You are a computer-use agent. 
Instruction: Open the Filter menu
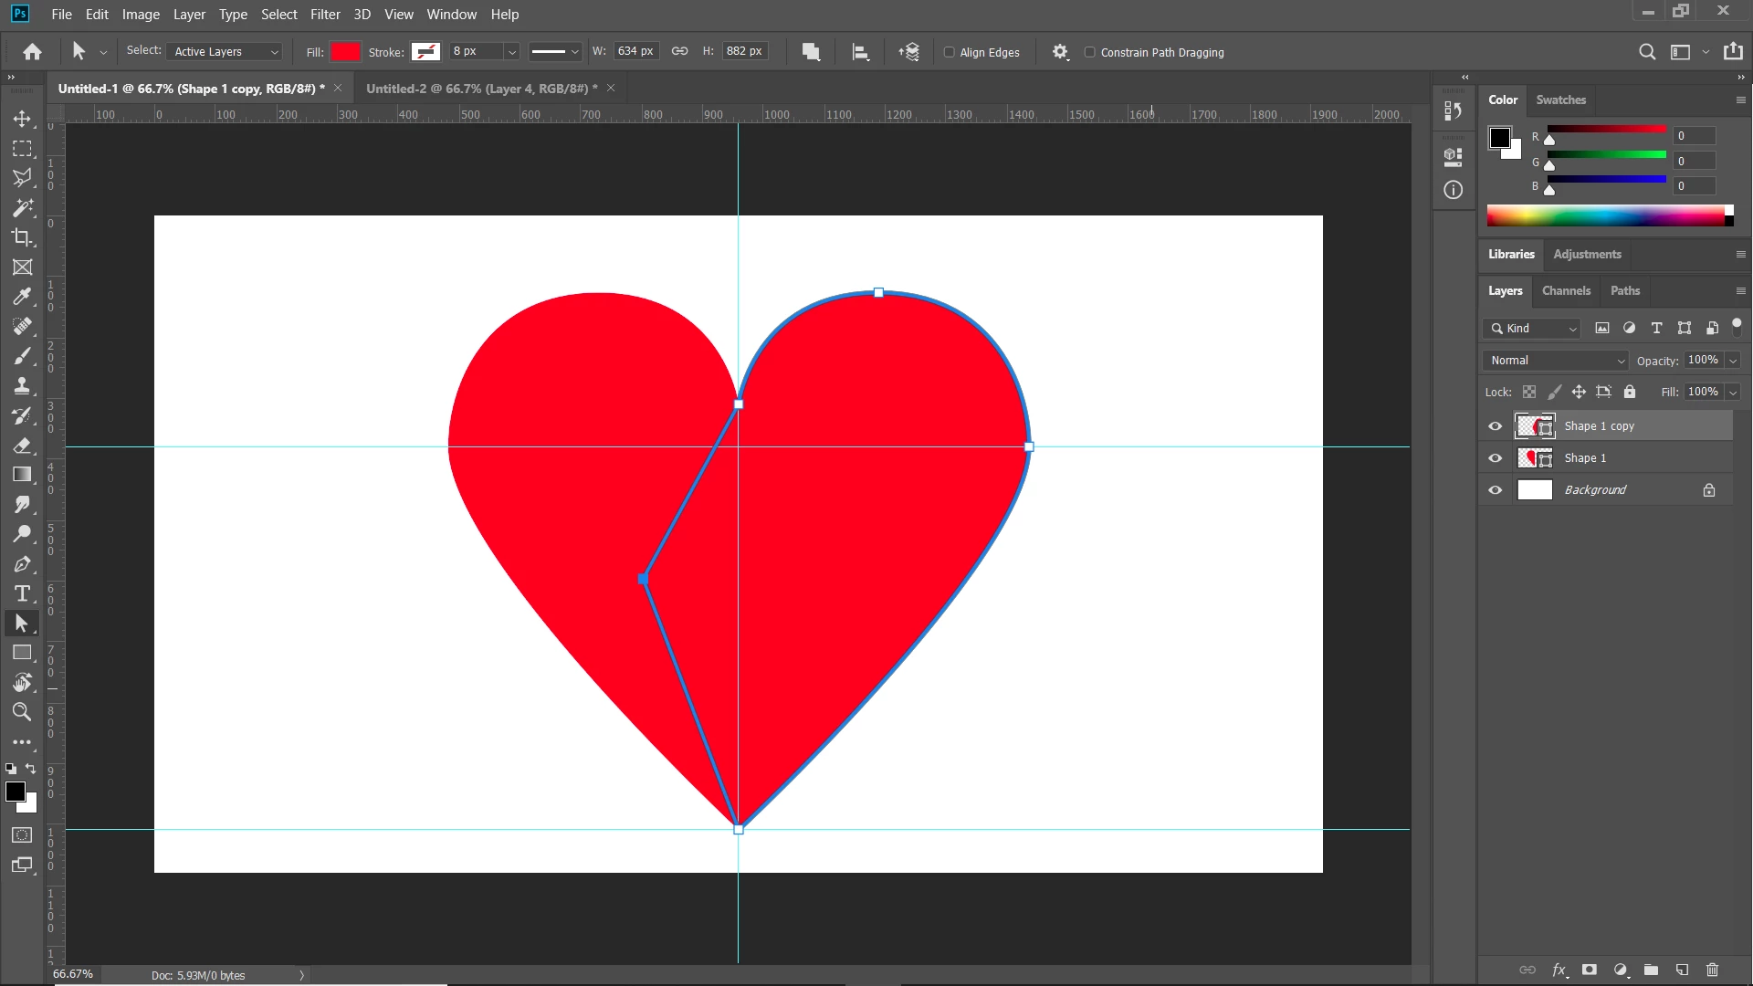coord(324,15)
